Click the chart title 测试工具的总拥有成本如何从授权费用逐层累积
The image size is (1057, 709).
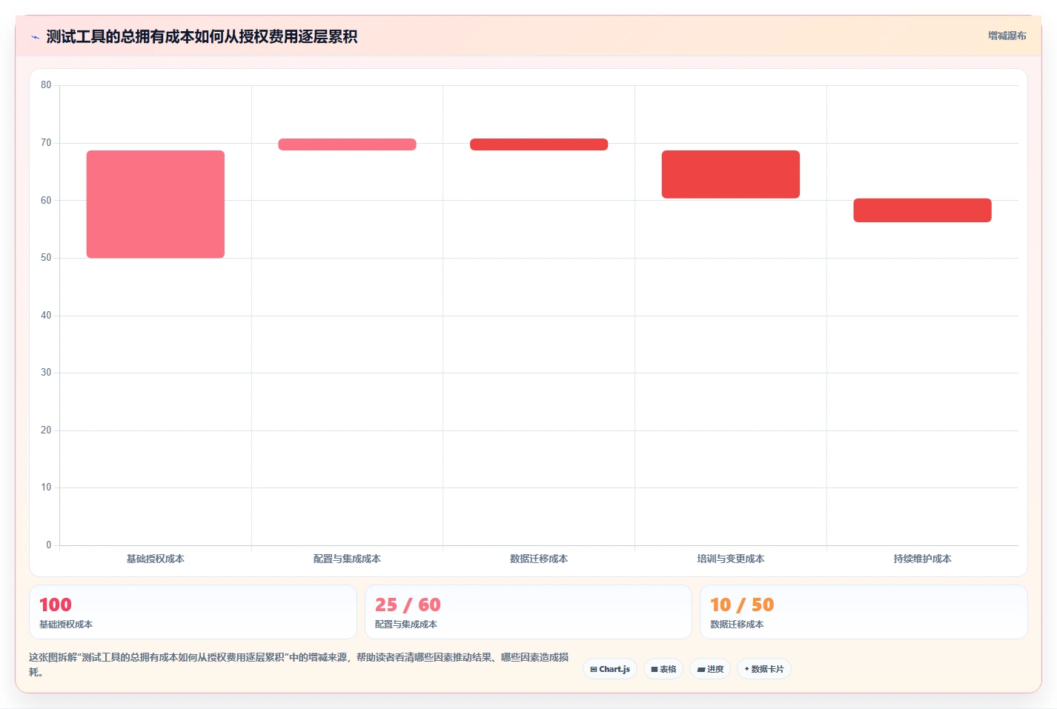coord(202,37)
